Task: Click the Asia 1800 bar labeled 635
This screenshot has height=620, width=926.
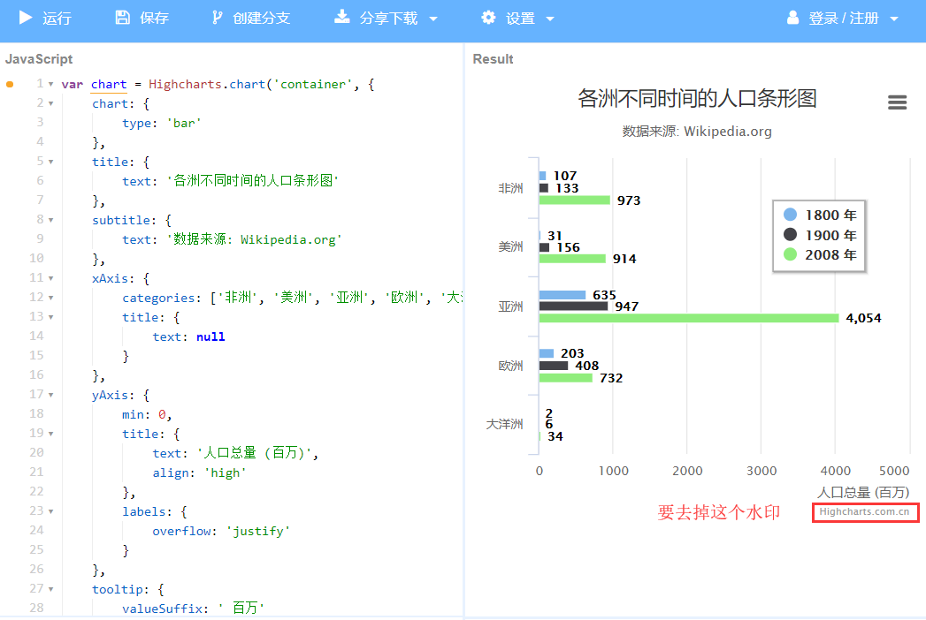Action: (x=562, y=295)
